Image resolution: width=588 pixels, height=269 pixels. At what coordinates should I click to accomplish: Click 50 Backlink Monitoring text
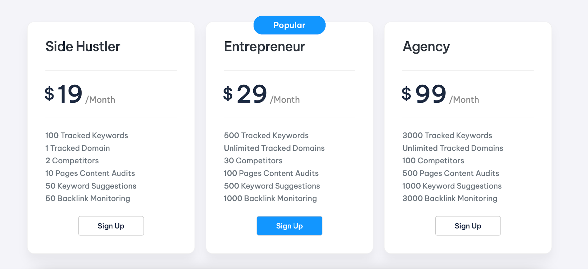(x=88, y=198)
